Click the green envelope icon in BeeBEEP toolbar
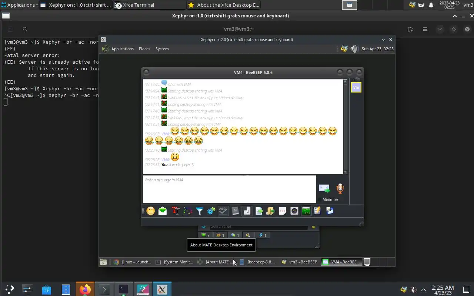Viewport: 474px width, 296px height. coord(163,211)
